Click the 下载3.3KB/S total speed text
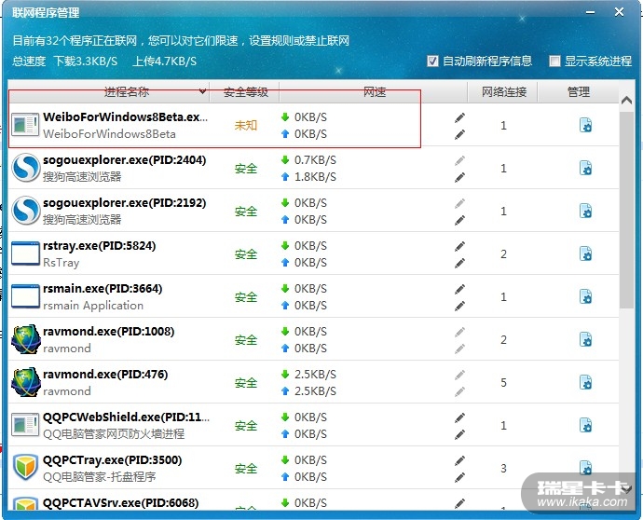The image size is (643, 520). (x=86, y=62)
